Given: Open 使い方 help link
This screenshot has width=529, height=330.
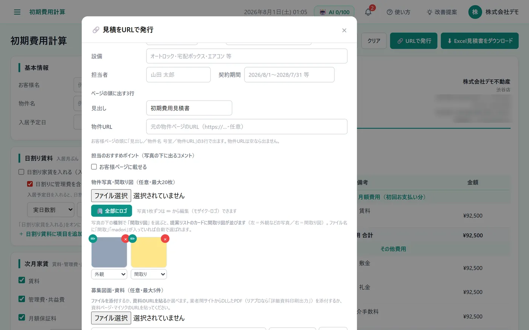Looking at the screenshot, I should point(398,12).
